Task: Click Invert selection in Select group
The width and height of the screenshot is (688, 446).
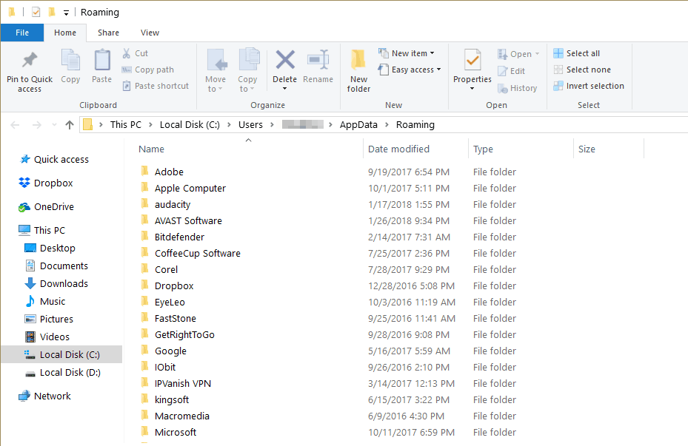Action: tap(589, 86)
